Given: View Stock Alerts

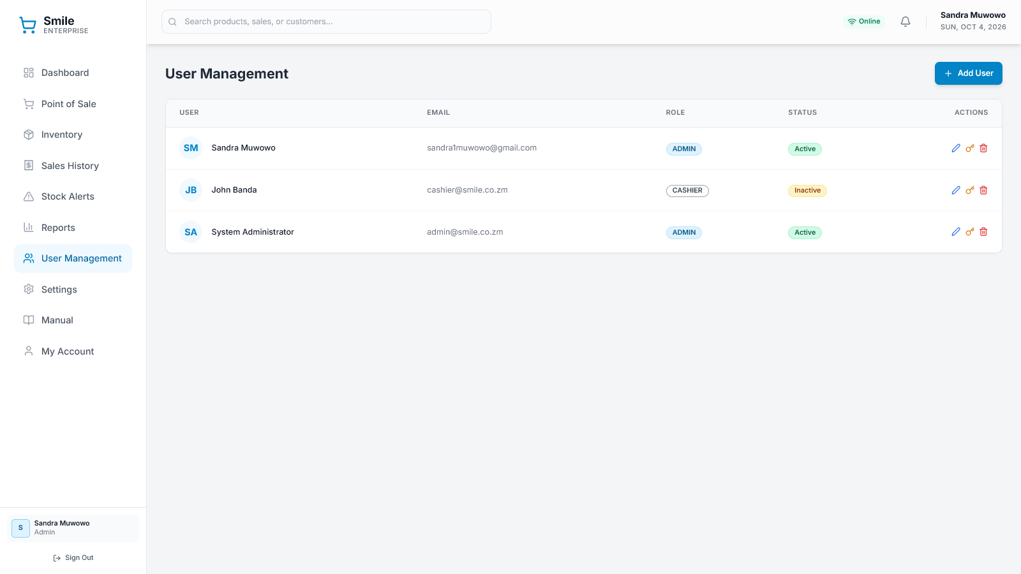Looking at the screenshot, I should 73,196.
